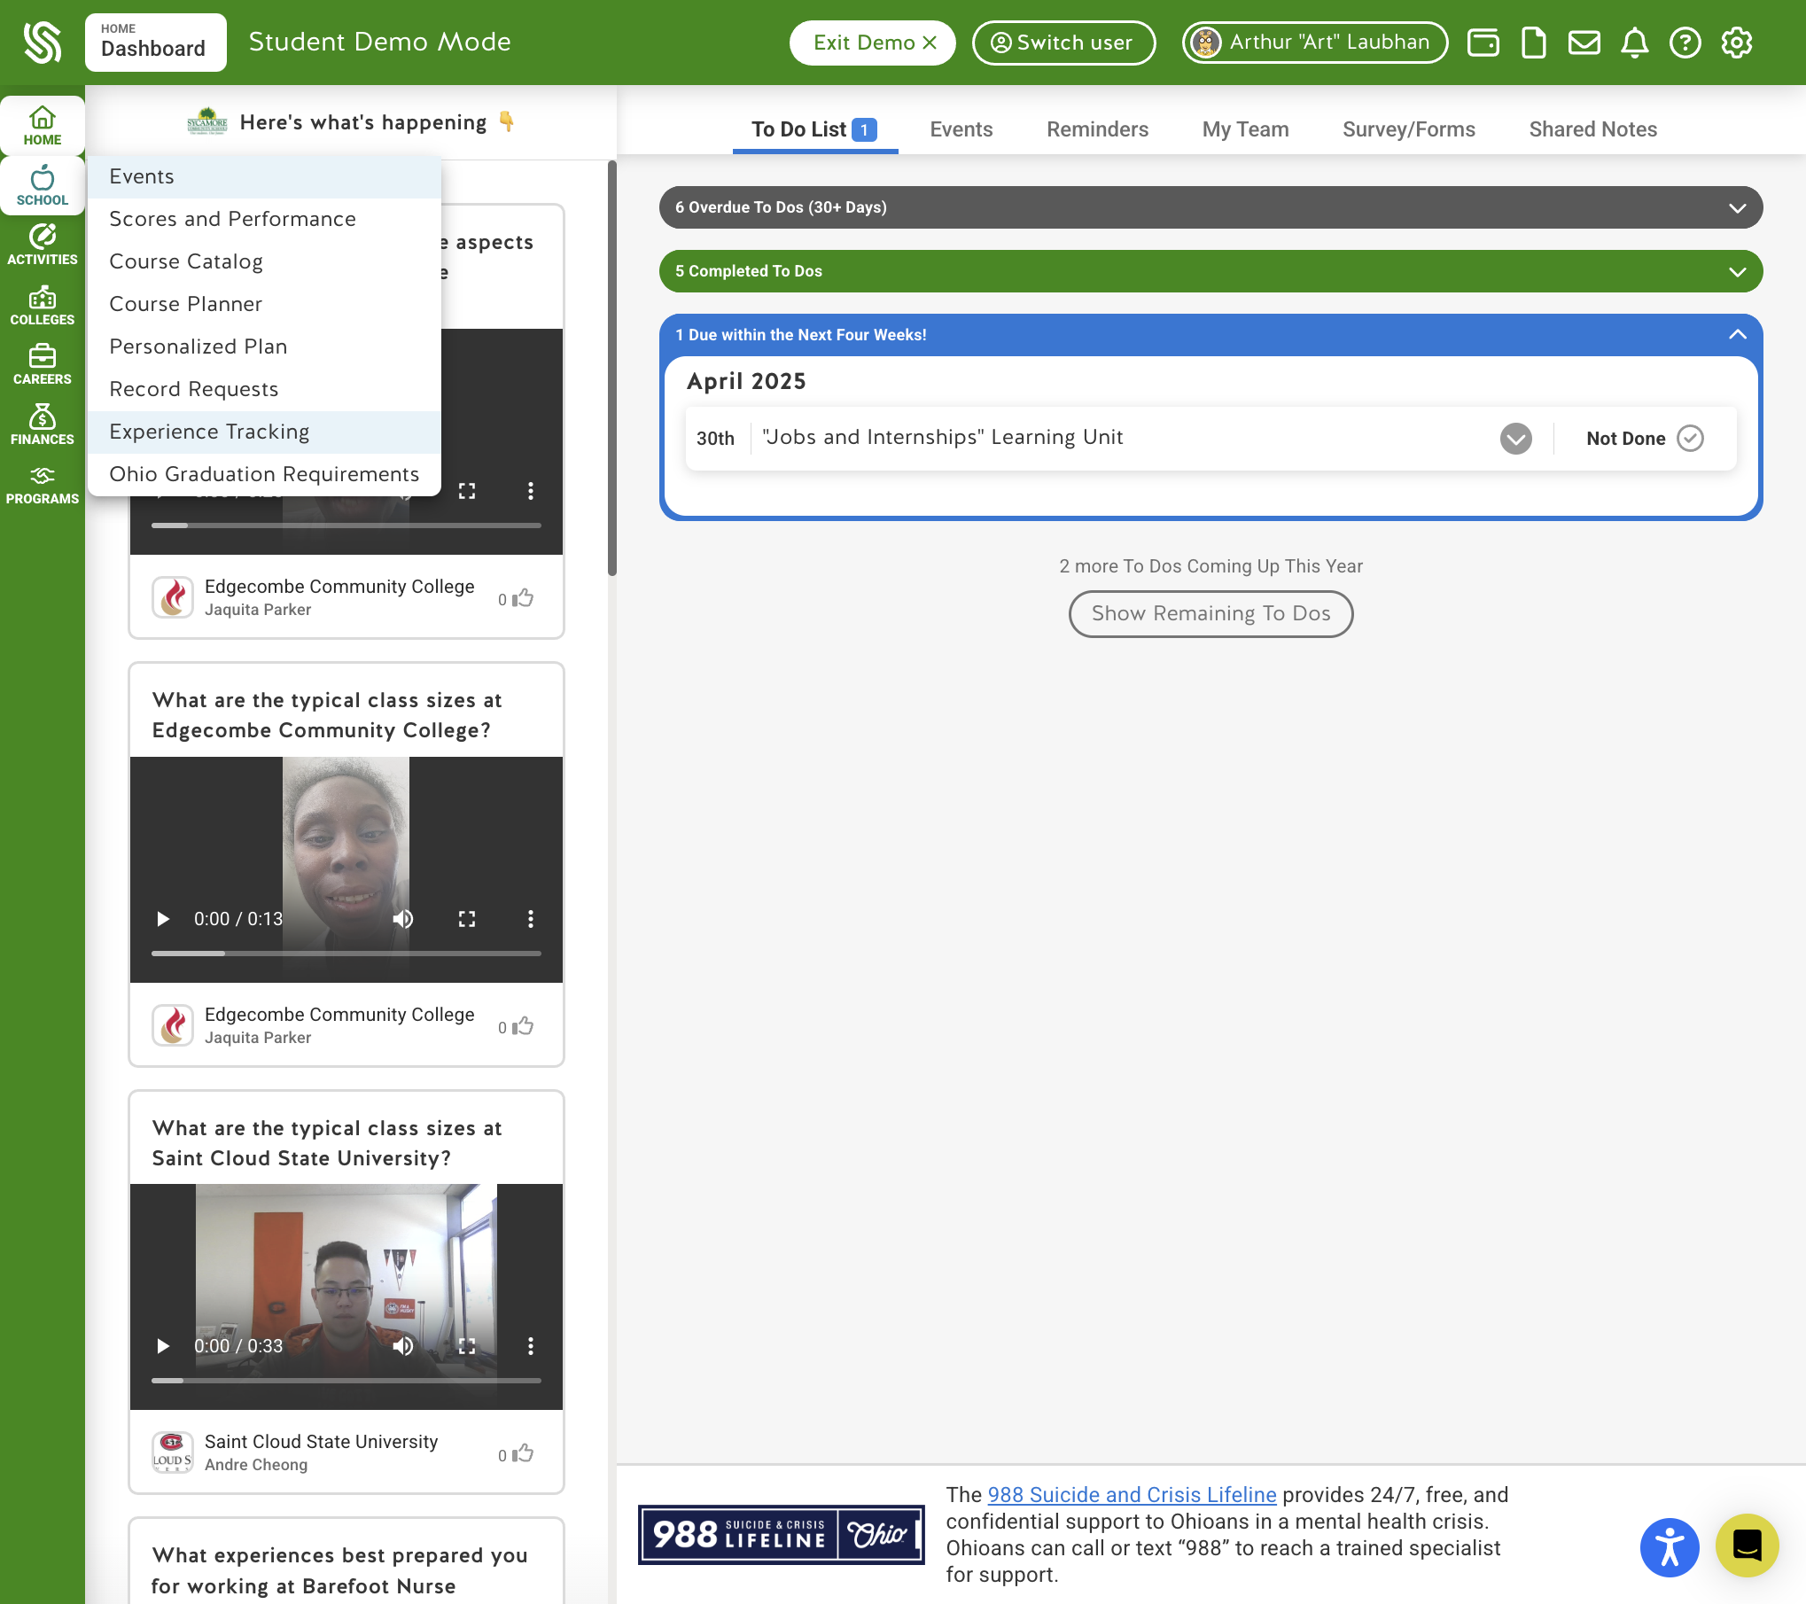Image resolution: width=1806 pixels, height=1604 pixels.
Task: Open the Activities sidebar section
Action: tap(43, 245)
